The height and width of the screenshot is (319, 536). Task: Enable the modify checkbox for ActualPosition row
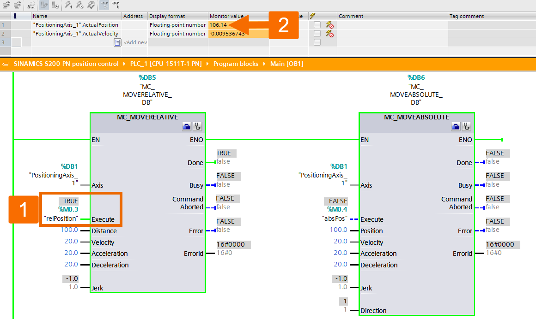tap(317, 25)
